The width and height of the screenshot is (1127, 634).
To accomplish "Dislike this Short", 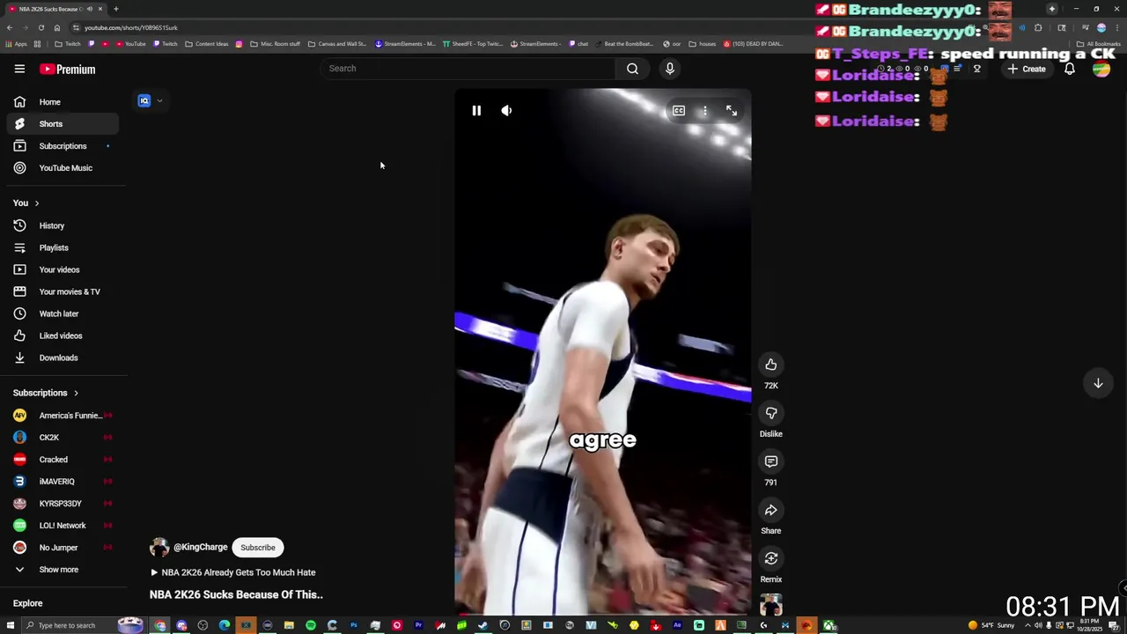I will (770, 413).
